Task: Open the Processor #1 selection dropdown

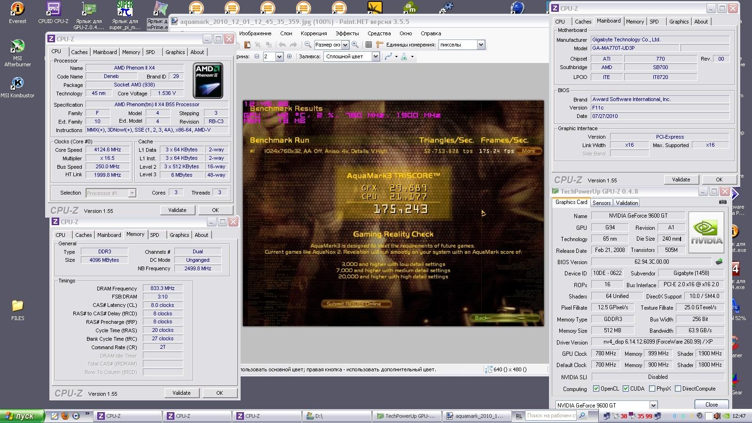Action: [132, 193]
